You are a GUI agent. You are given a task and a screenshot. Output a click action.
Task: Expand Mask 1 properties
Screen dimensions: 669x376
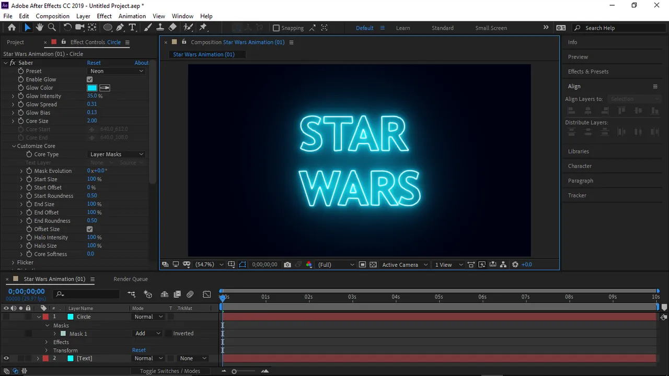[x=55, y=334]
